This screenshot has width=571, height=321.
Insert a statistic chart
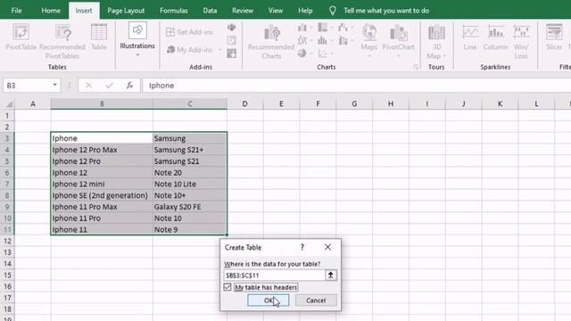coord(322,40)
